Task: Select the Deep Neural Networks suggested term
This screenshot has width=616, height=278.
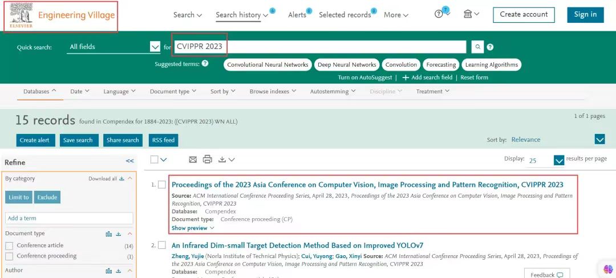Action: (347, 65)
